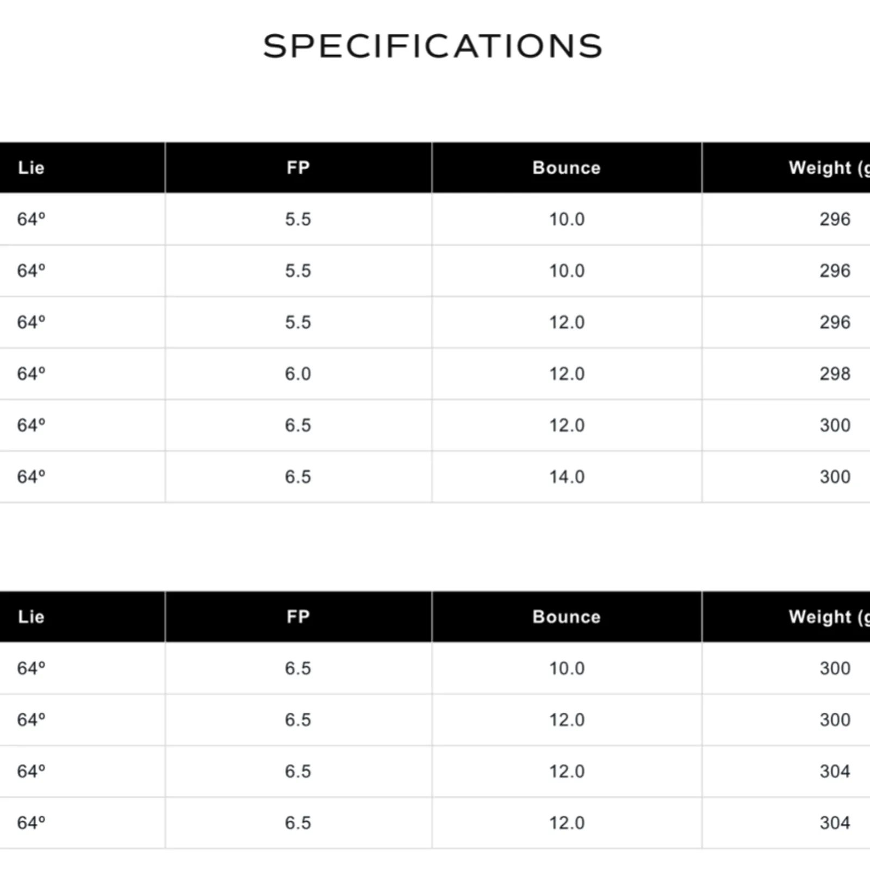This screenshot has height=870, width=870.
Task: Click the Bounce header in the first table
Action: coord(567,168)
